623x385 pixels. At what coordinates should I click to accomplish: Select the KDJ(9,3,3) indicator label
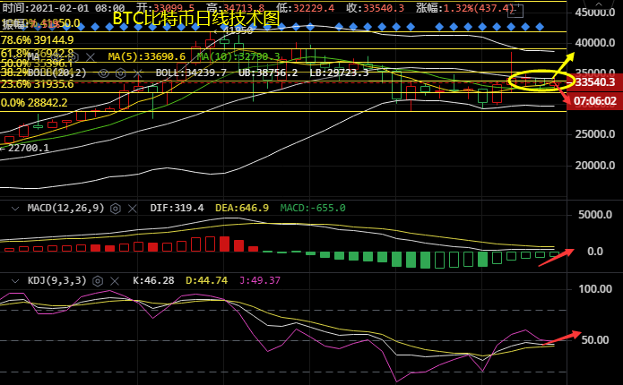click(x=56, y=280)
